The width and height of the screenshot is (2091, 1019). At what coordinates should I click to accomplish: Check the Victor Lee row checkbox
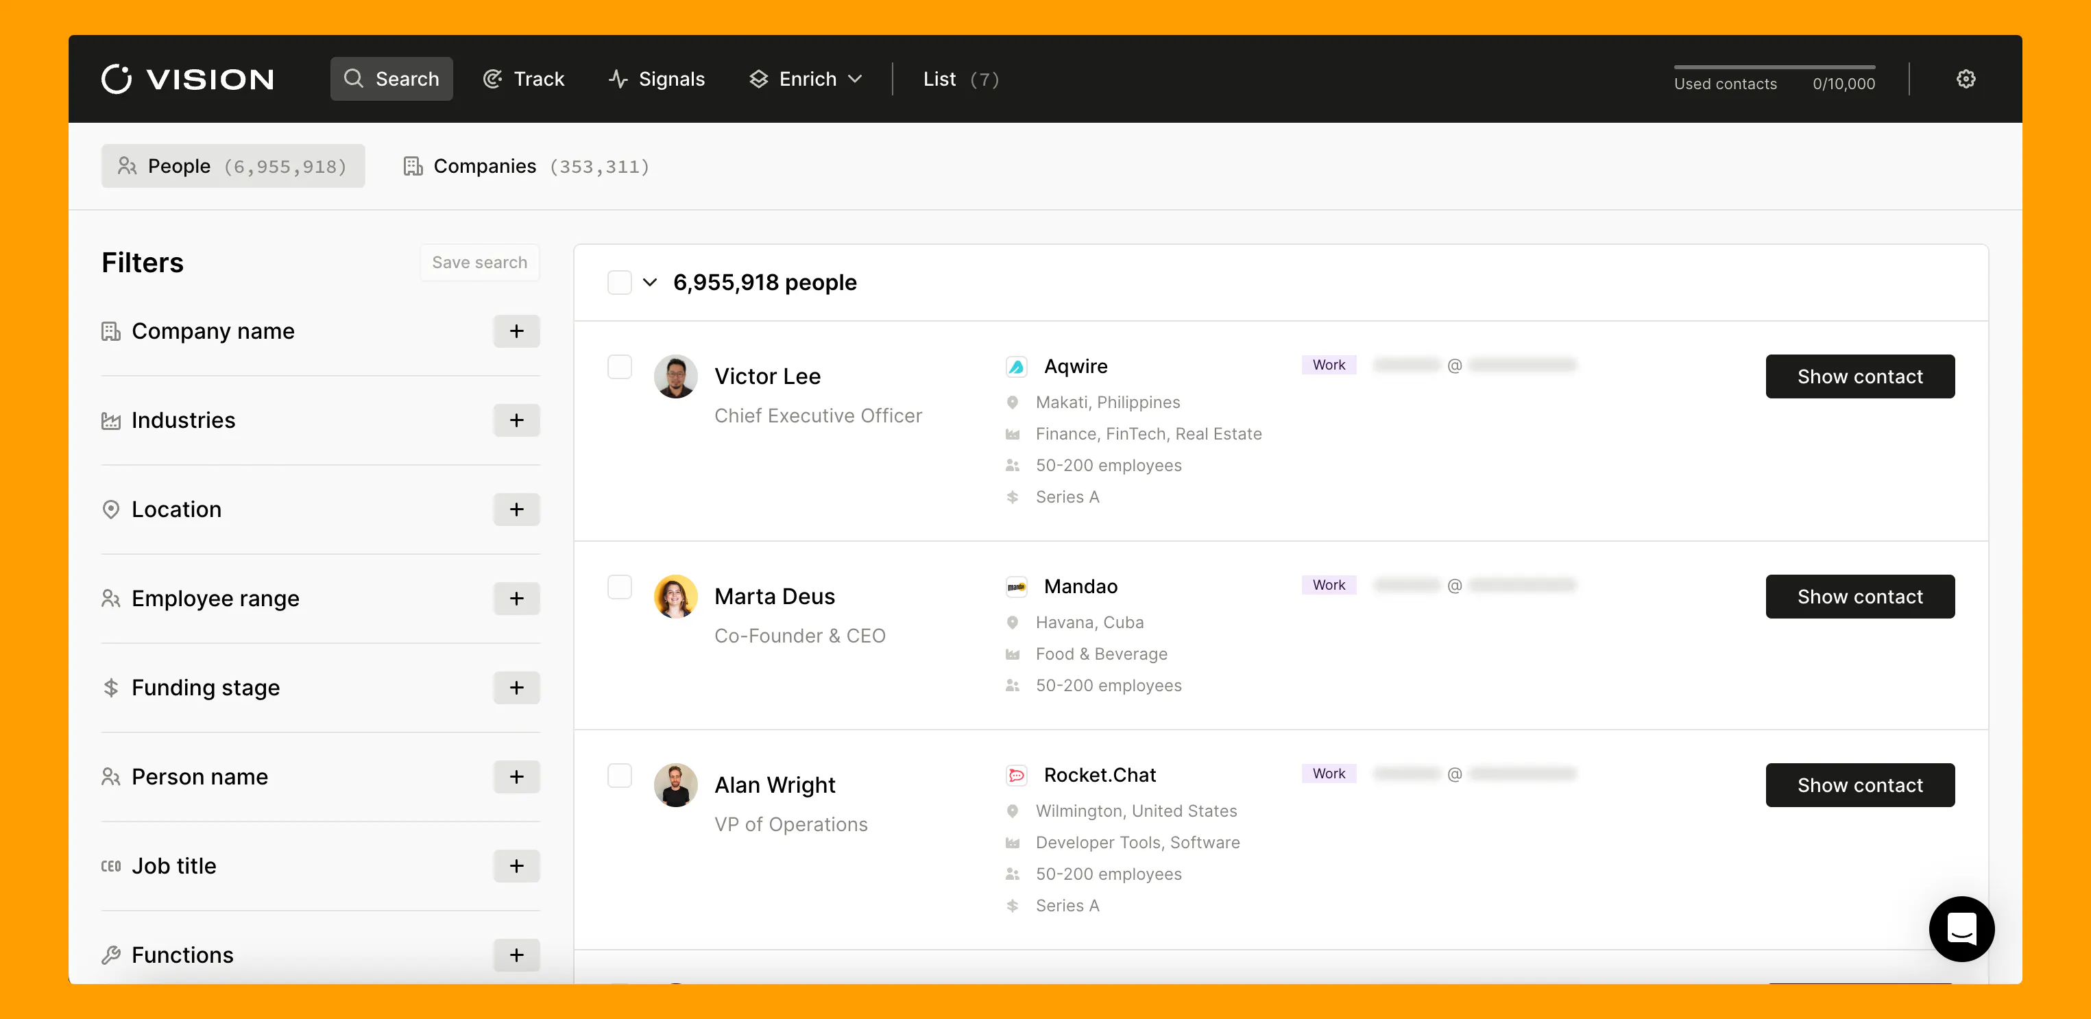[x=619, y=367]
